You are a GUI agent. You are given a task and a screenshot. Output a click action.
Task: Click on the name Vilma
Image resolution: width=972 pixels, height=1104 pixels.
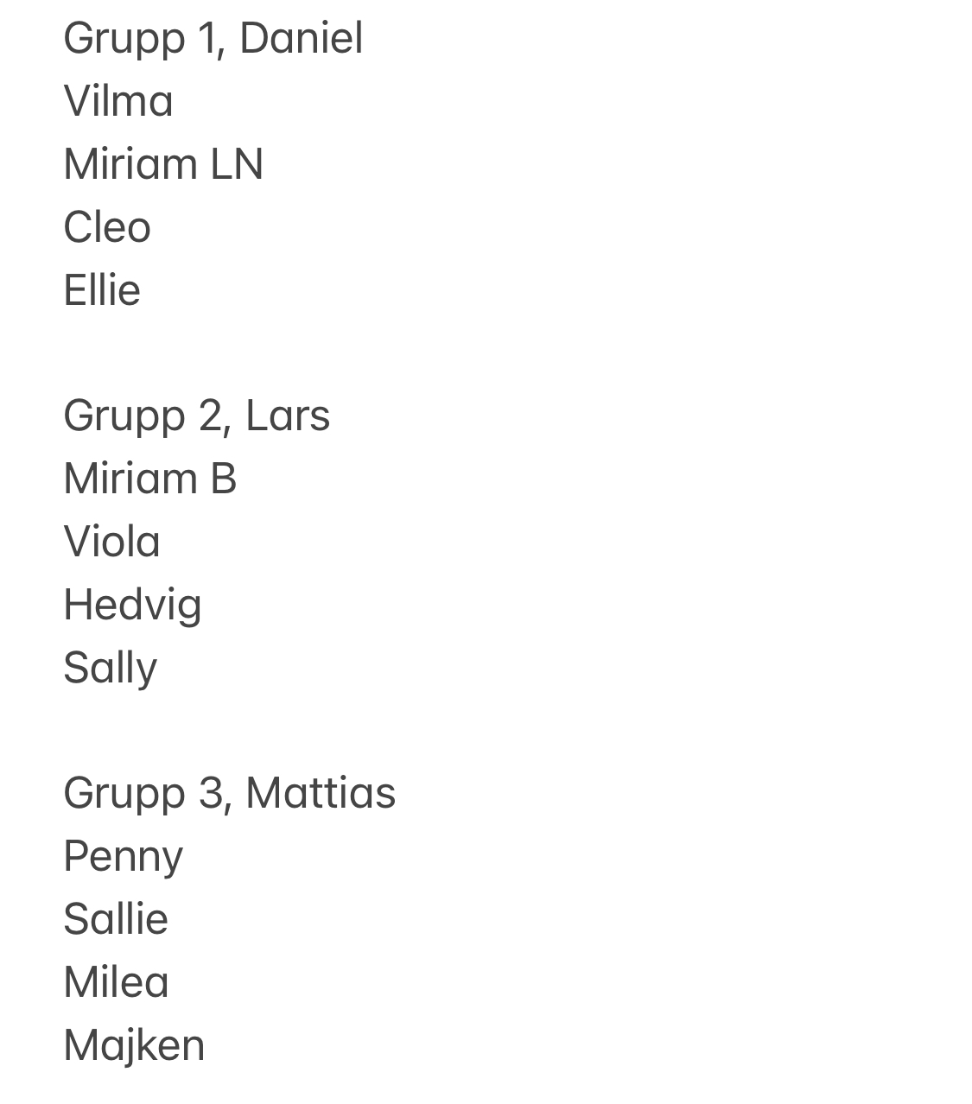118,102
